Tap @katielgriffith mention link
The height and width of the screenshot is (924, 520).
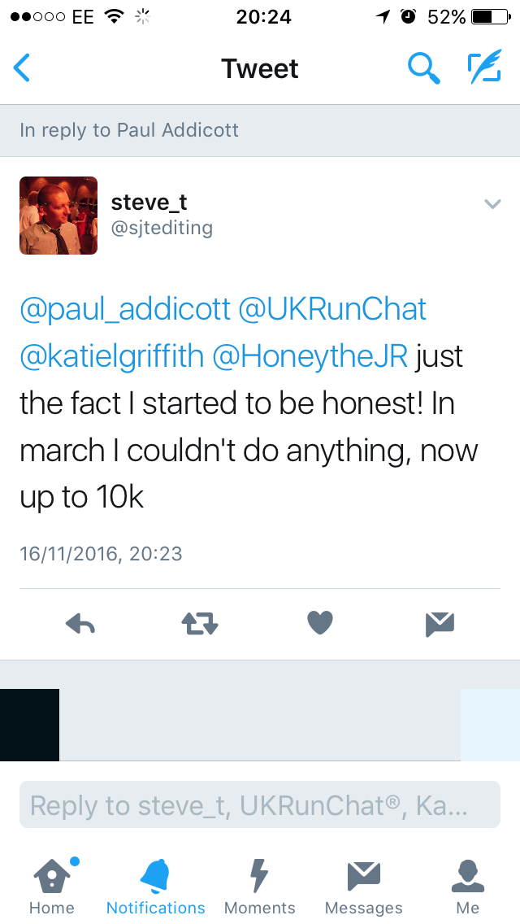[x=111, y=356]
